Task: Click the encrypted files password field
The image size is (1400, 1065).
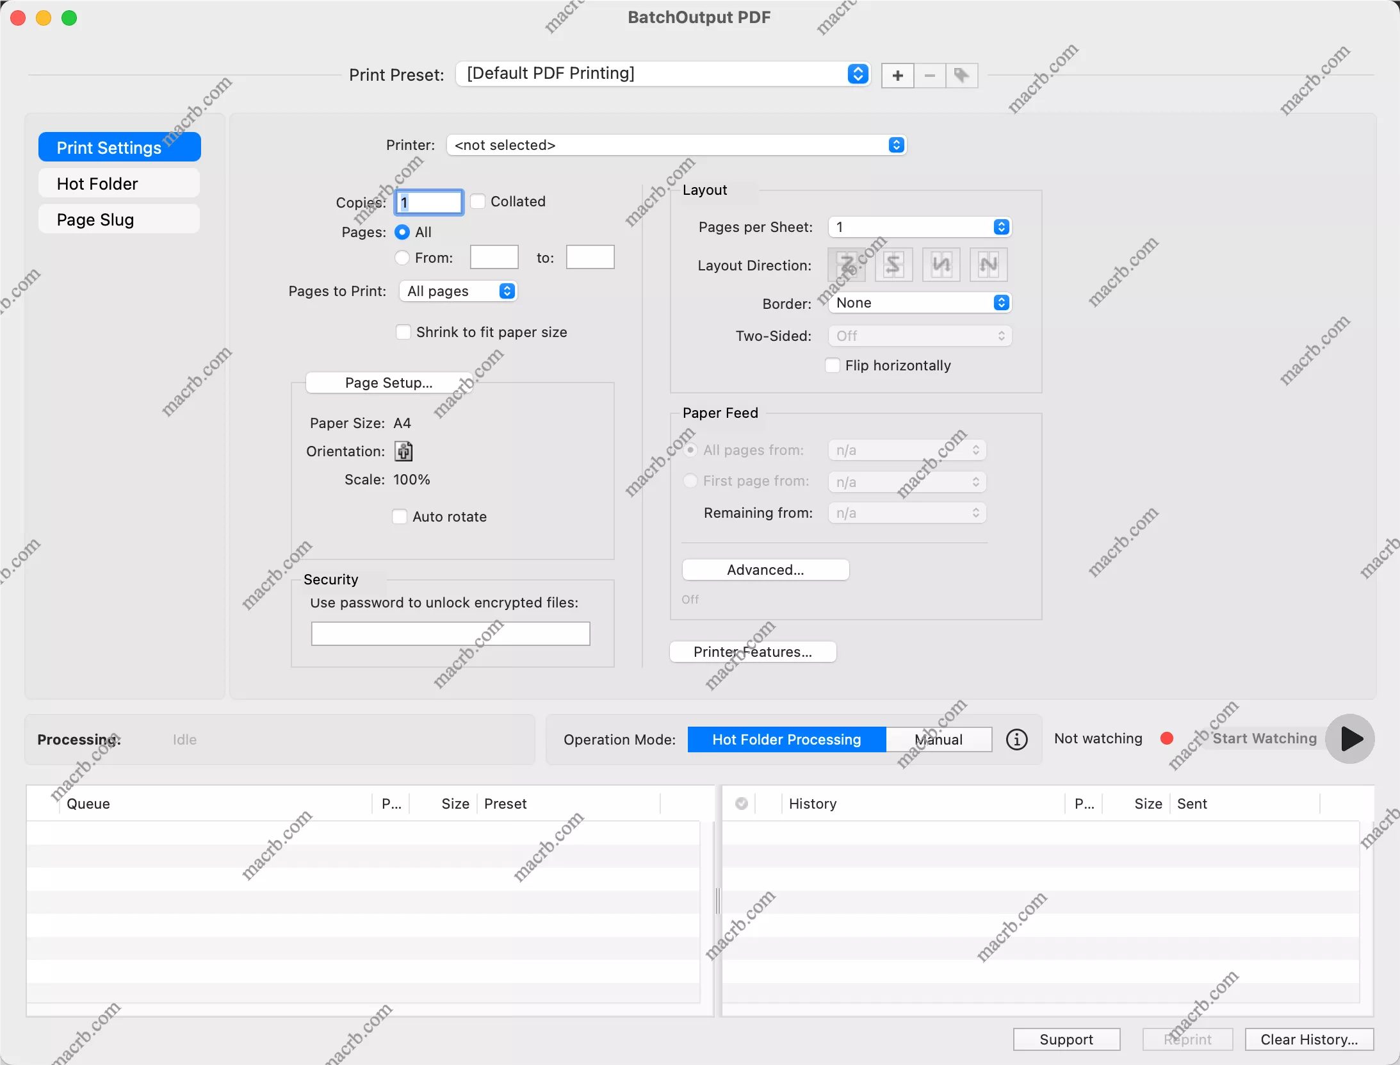Action: pos(450,634)
